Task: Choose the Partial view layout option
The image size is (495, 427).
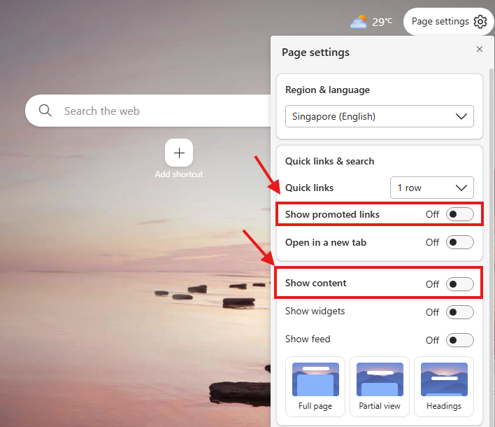Action: click(x=380, y=386)
